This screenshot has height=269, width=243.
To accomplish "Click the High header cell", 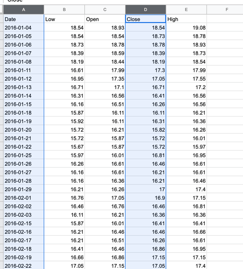I will coord(186,19).
